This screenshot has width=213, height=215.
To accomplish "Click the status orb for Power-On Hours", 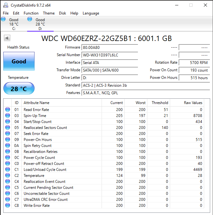I will coord(8,139).
